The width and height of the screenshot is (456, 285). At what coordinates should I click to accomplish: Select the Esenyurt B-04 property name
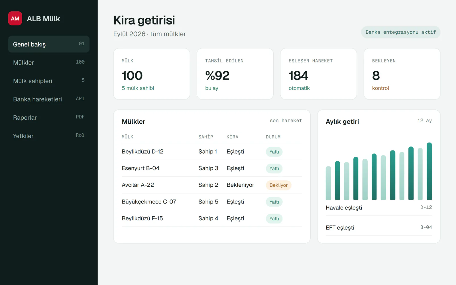[141, 168]
